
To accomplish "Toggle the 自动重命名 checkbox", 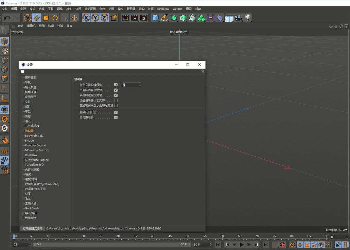I will (x=116, y=118).
